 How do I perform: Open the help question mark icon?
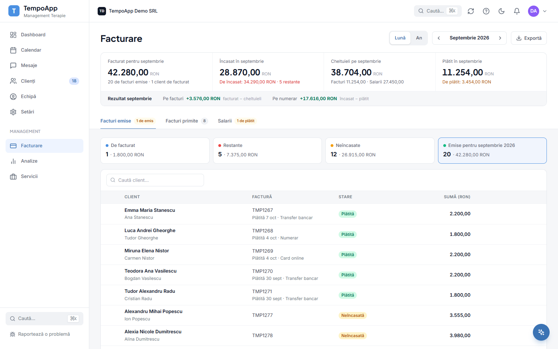point(486,11)
